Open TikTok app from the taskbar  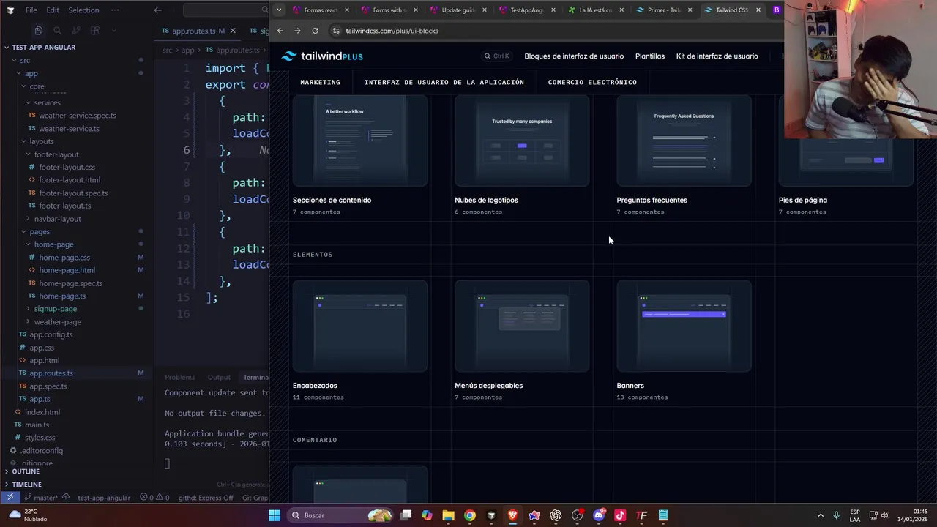point(620,515)
